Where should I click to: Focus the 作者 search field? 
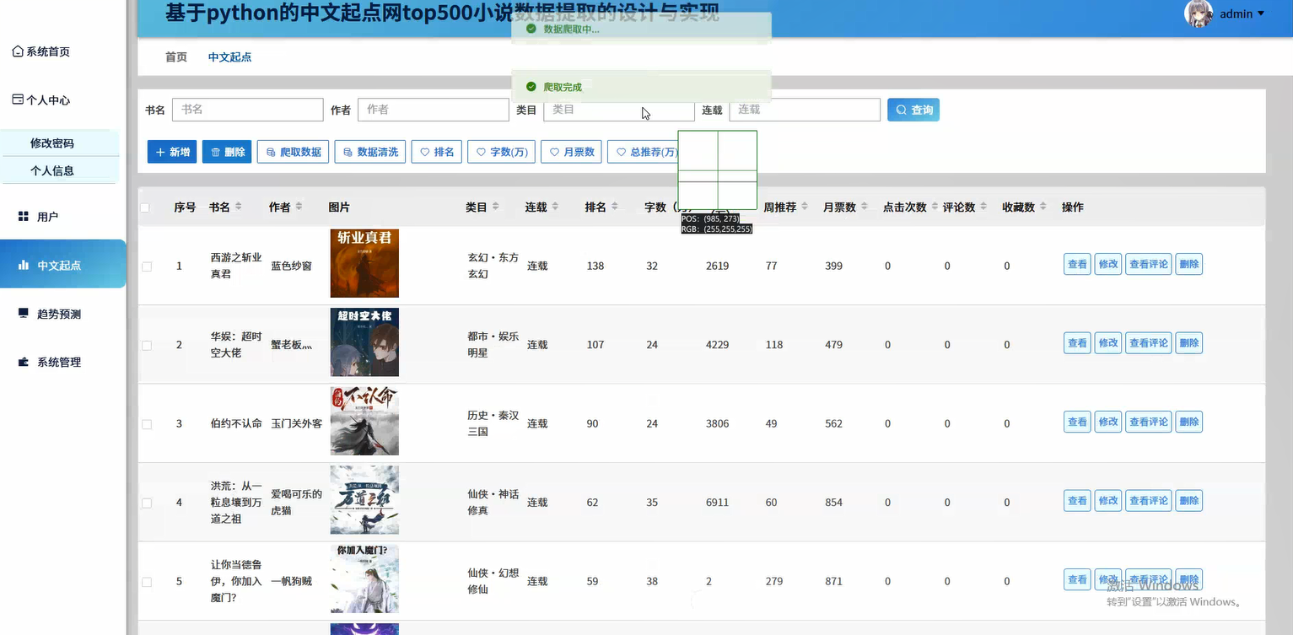coord(434,110)
